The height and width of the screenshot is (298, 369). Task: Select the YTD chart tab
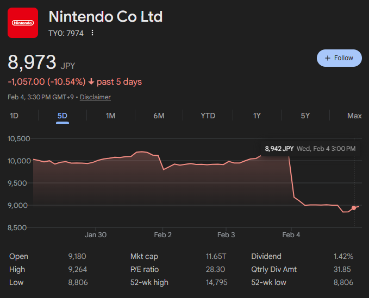[x=208, y=116]
